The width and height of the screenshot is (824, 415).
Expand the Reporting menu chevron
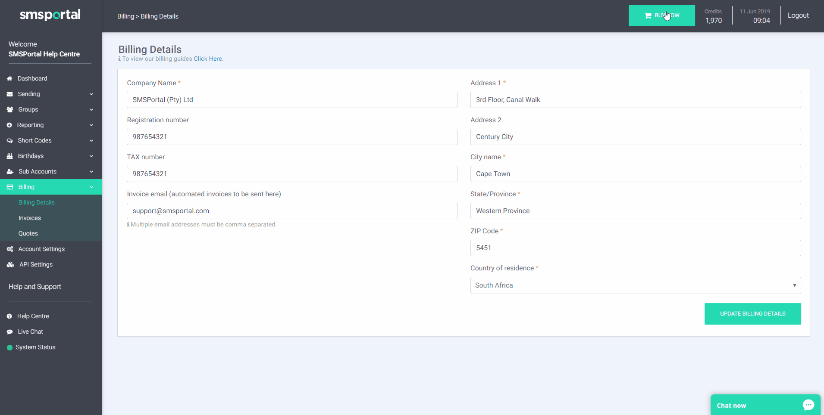[x=91, y=125]
